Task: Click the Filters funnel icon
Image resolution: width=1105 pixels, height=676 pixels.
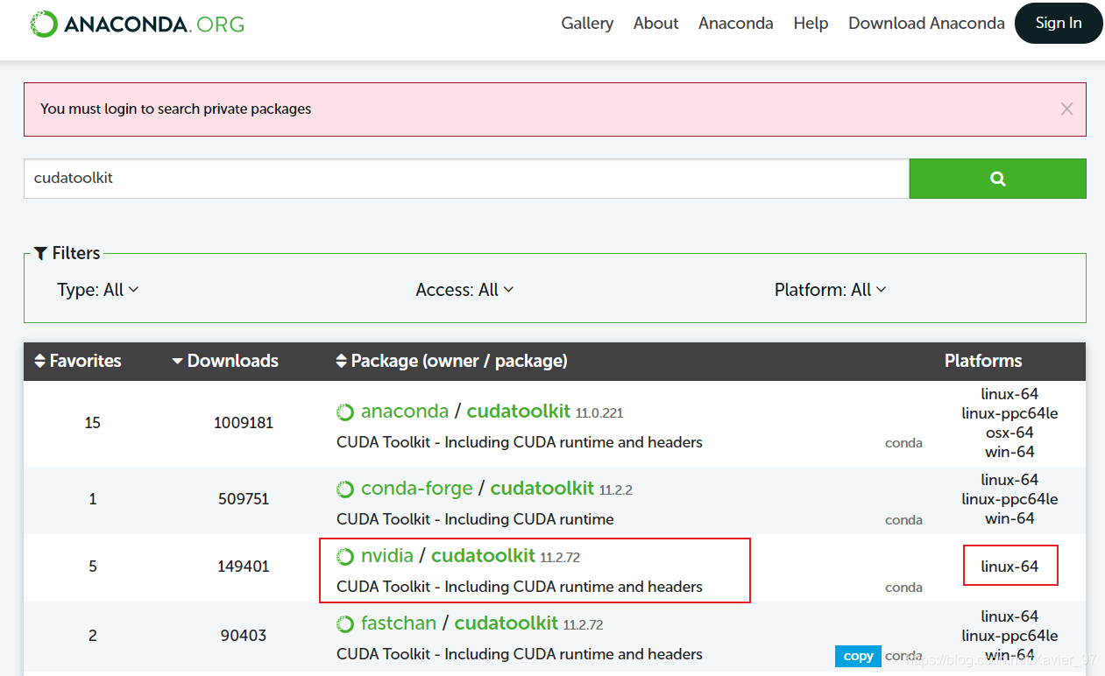Action: pos(40,253)
